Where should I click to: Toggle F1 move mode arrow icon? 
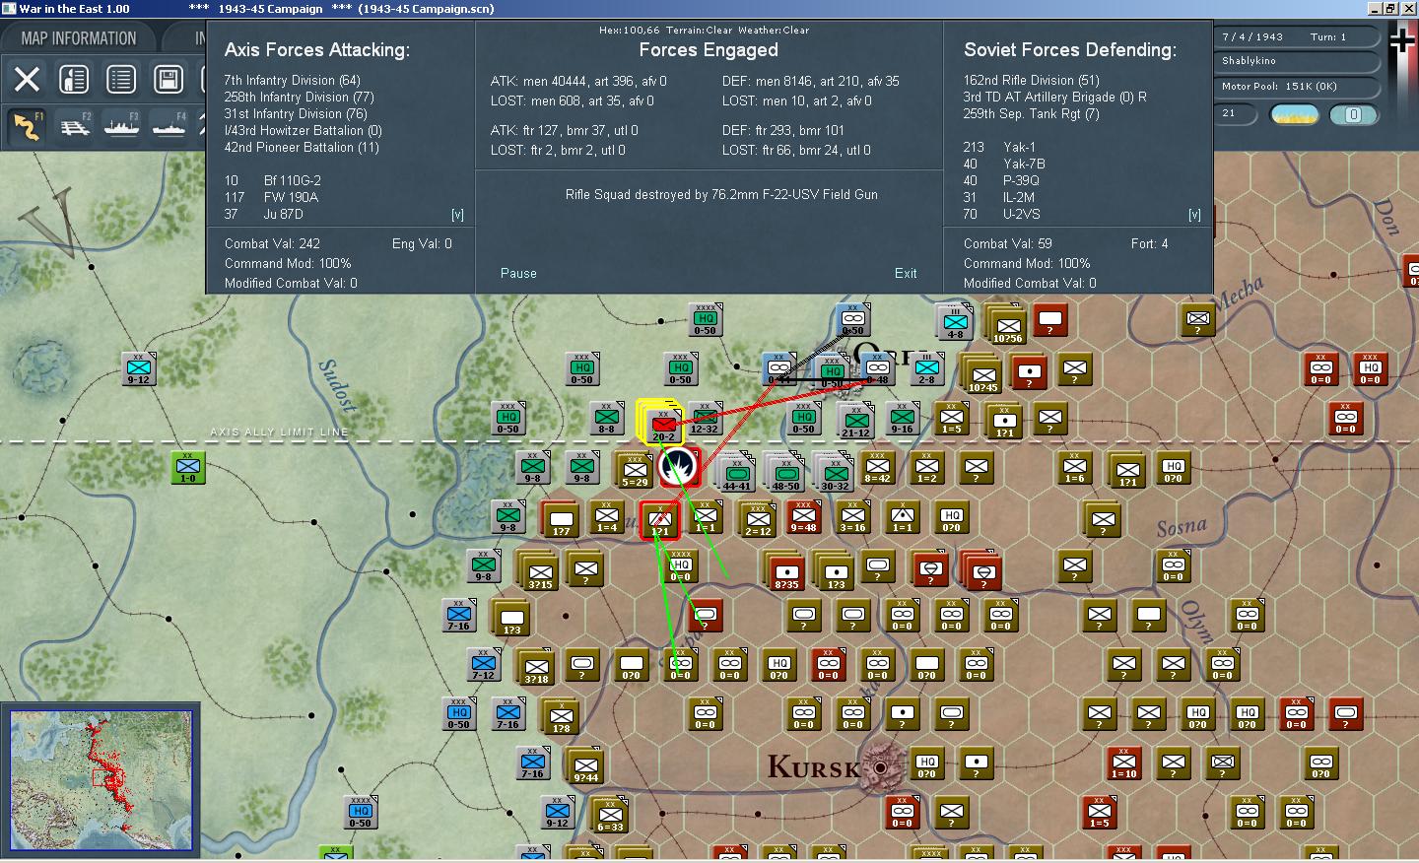pos(27,126)
